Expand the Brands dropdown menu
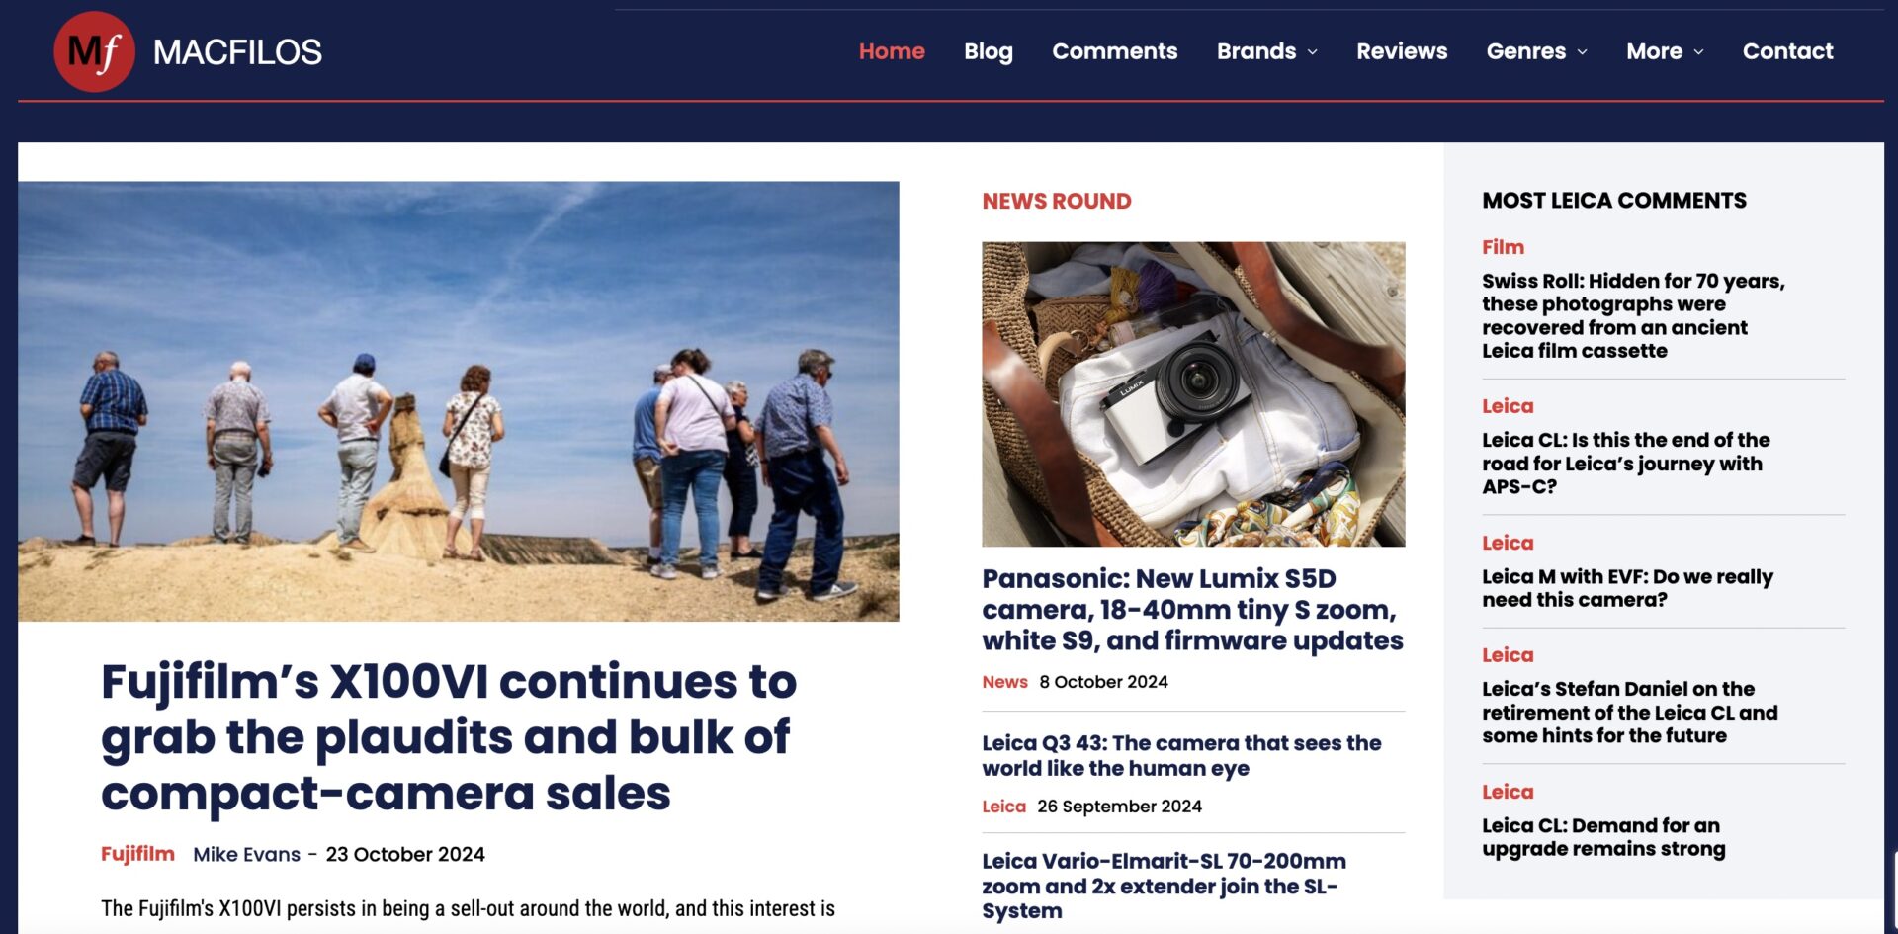Viewport: 1898px width, 934px height. (1266, 51)
